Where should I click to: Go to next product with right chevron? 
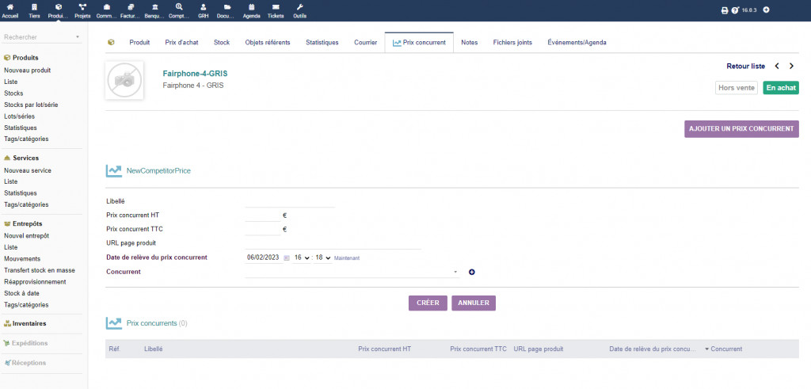791,66
